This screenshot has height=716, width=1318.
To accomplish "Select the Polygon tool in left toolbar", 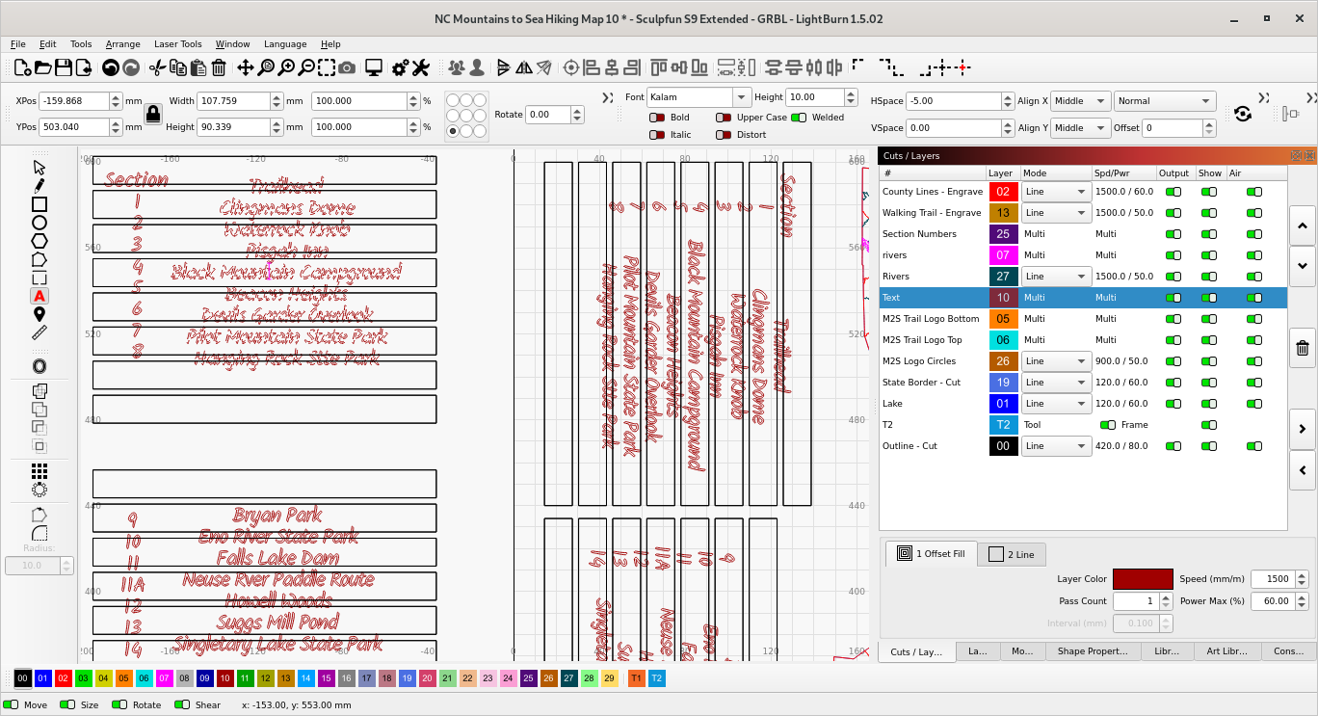I will [x=40, y=241].
